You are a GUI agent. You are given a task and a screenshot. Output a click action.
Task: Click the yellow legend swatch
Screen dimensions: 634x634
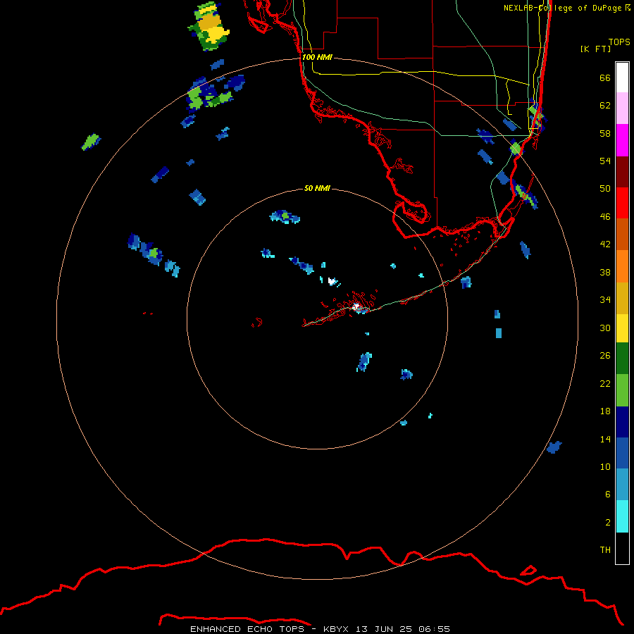(622, 328)
